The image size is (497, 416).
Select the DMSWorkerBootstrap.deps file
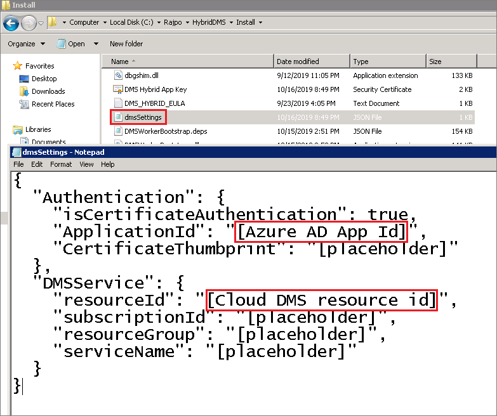pyautogui.click(x=166, y=131)
